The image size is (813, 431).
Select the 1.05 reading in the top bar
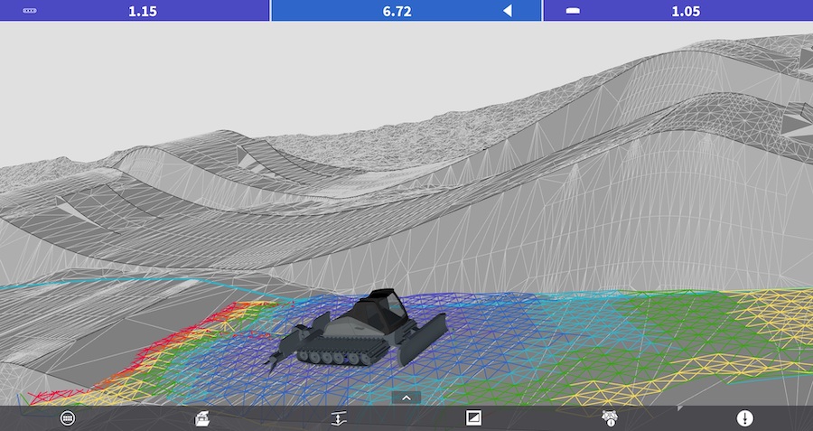pyautogui.click(x=685, y=11)
